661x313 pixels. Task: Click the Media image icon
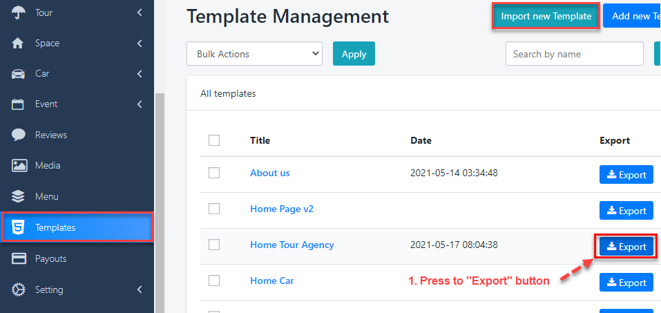19,166
